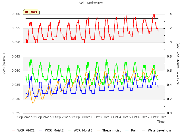Click the 1.4 right axis value

(169, 14)
